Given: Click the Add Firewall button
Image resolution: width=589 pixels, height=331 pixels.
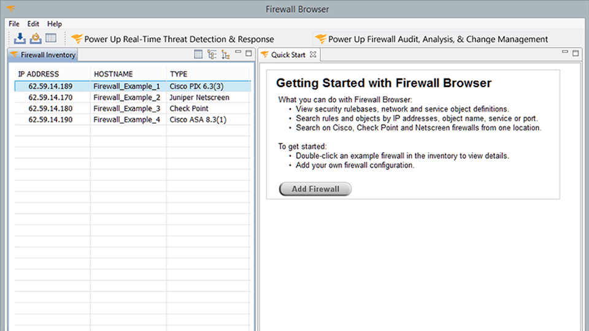Looking at the screenshot, I should click(x=315, y=189).
